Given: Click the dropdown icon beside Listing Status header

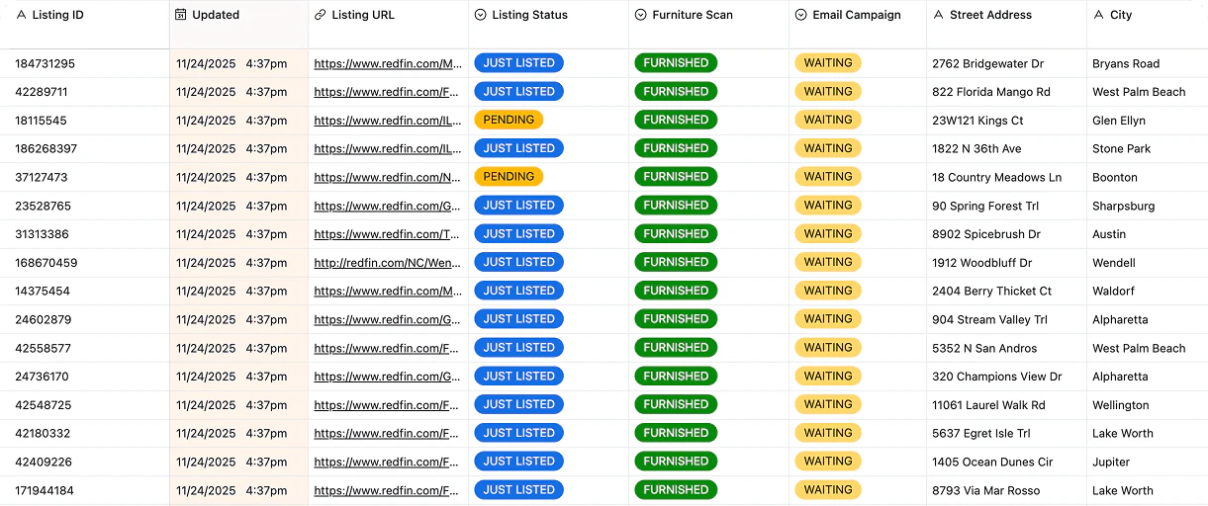Looking at the screenshot, I should [481, 15].
